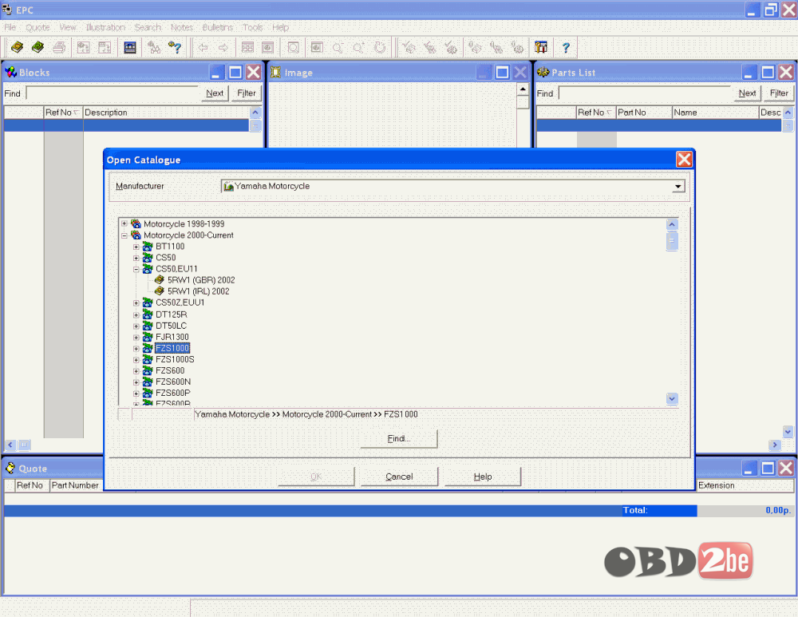This screenshot has width=798, height=617.
Task: Click the green book icon in toolbar
Action: click(x=38, y=47)
